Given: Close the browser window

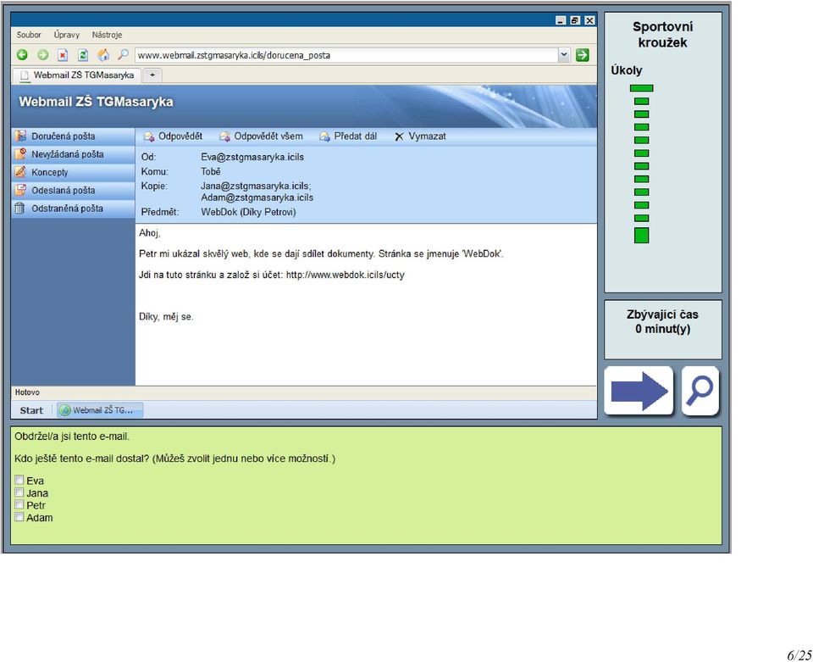Looking at the screenshot, I should (x=589, y=20).
